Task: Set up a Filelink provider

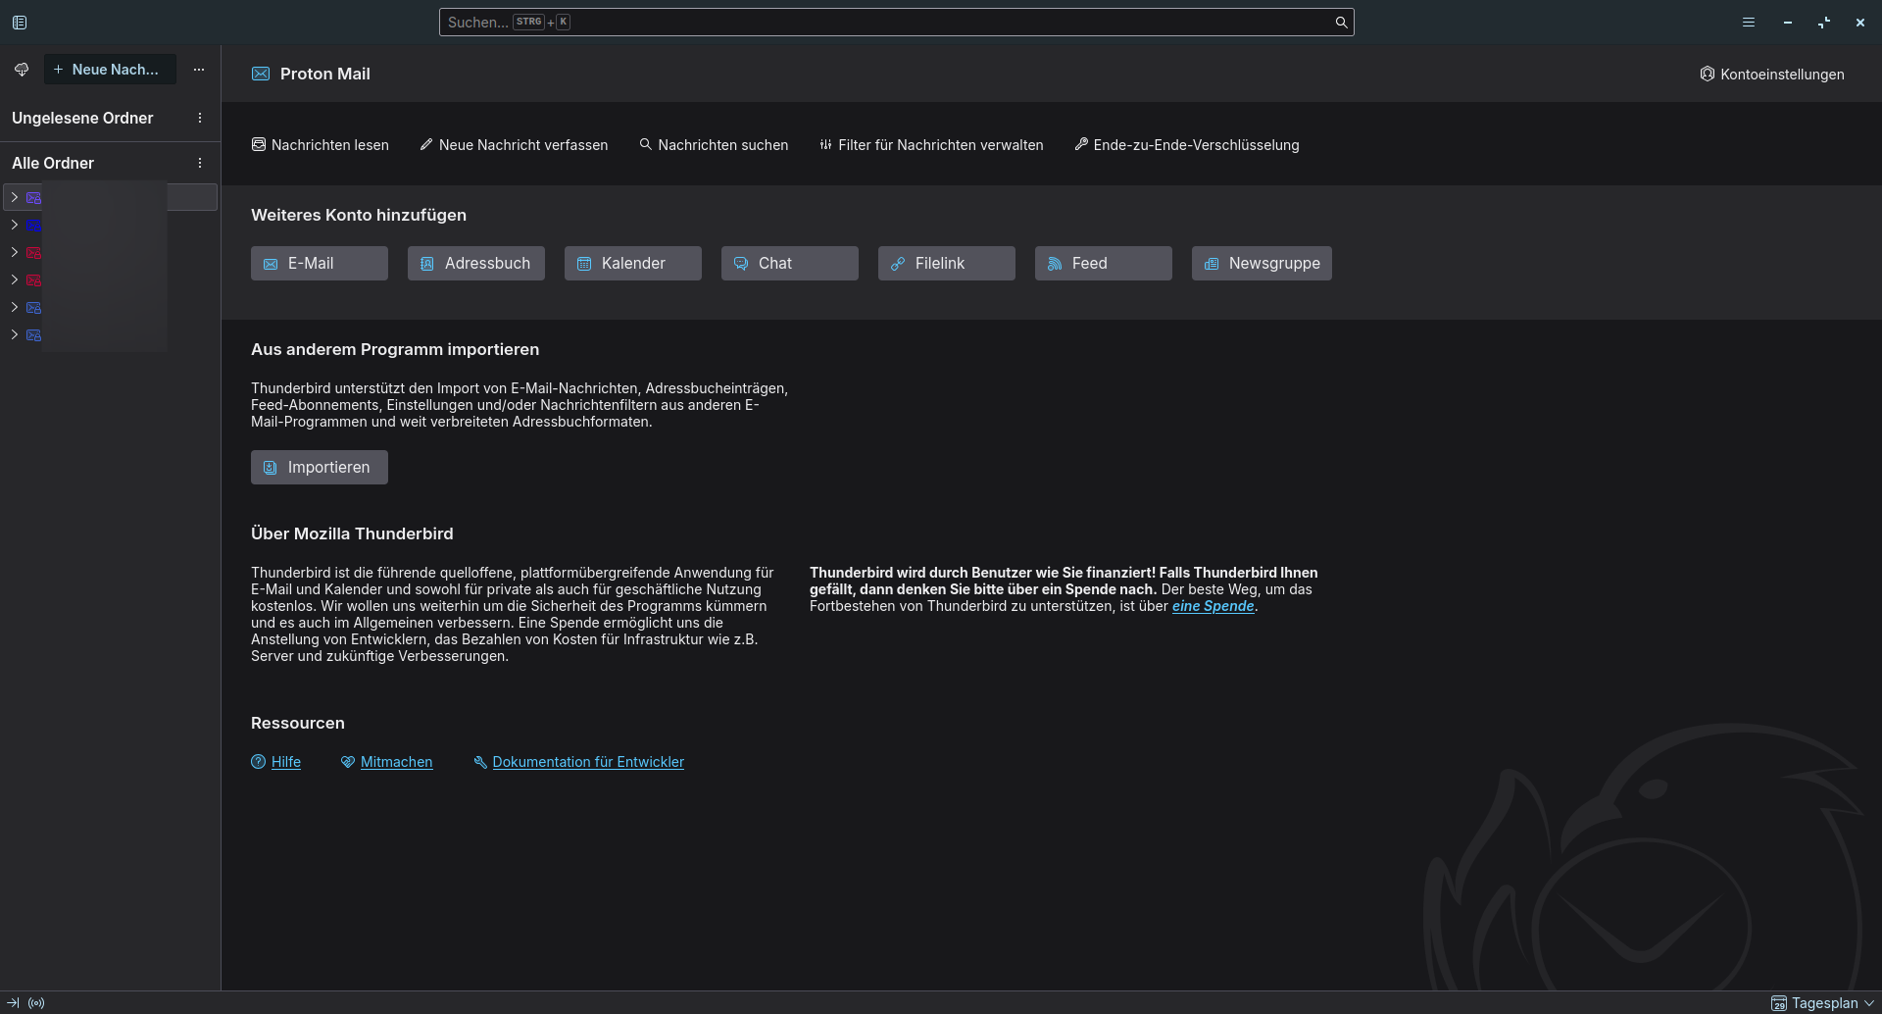Action: [947, 264]
